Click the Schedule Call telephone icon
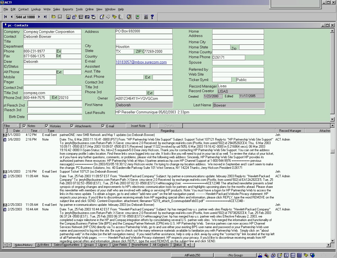 coord(81,17)
